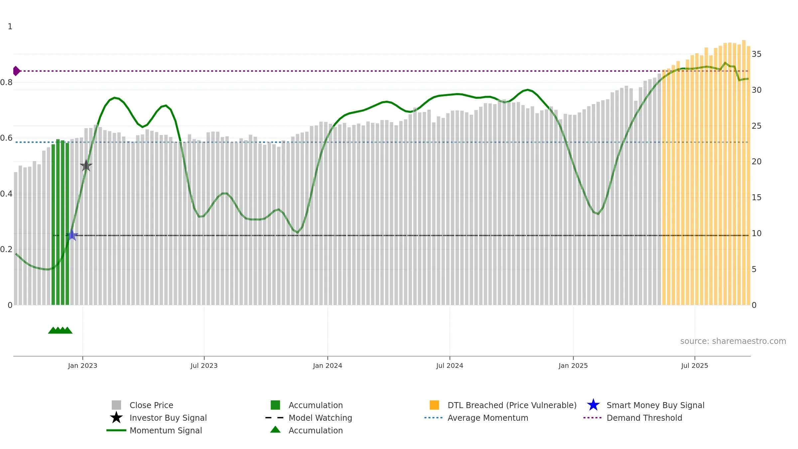The width and height of the screenshot is (798, 449).
Task: Click the right axis value 5
Action: 754,269
